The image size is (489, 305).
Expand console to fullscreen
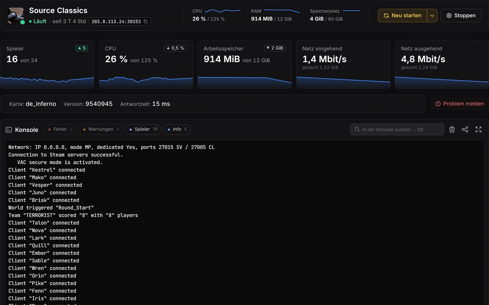[x=478, y=129]
